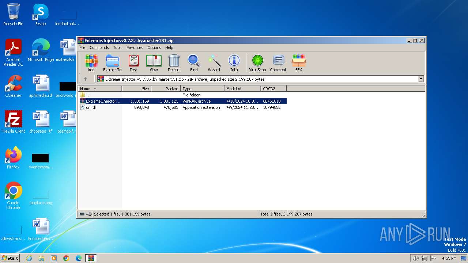
Task: Open FileZilla Client shortcut
Action: (13, 122)
